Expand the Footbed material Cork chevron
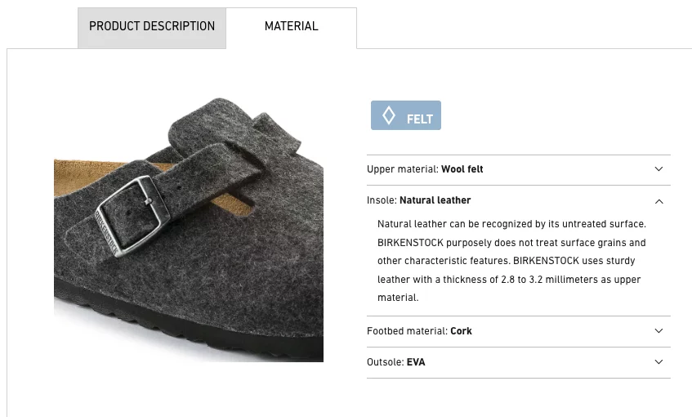692x417 pixels. (x=659, y=331)
